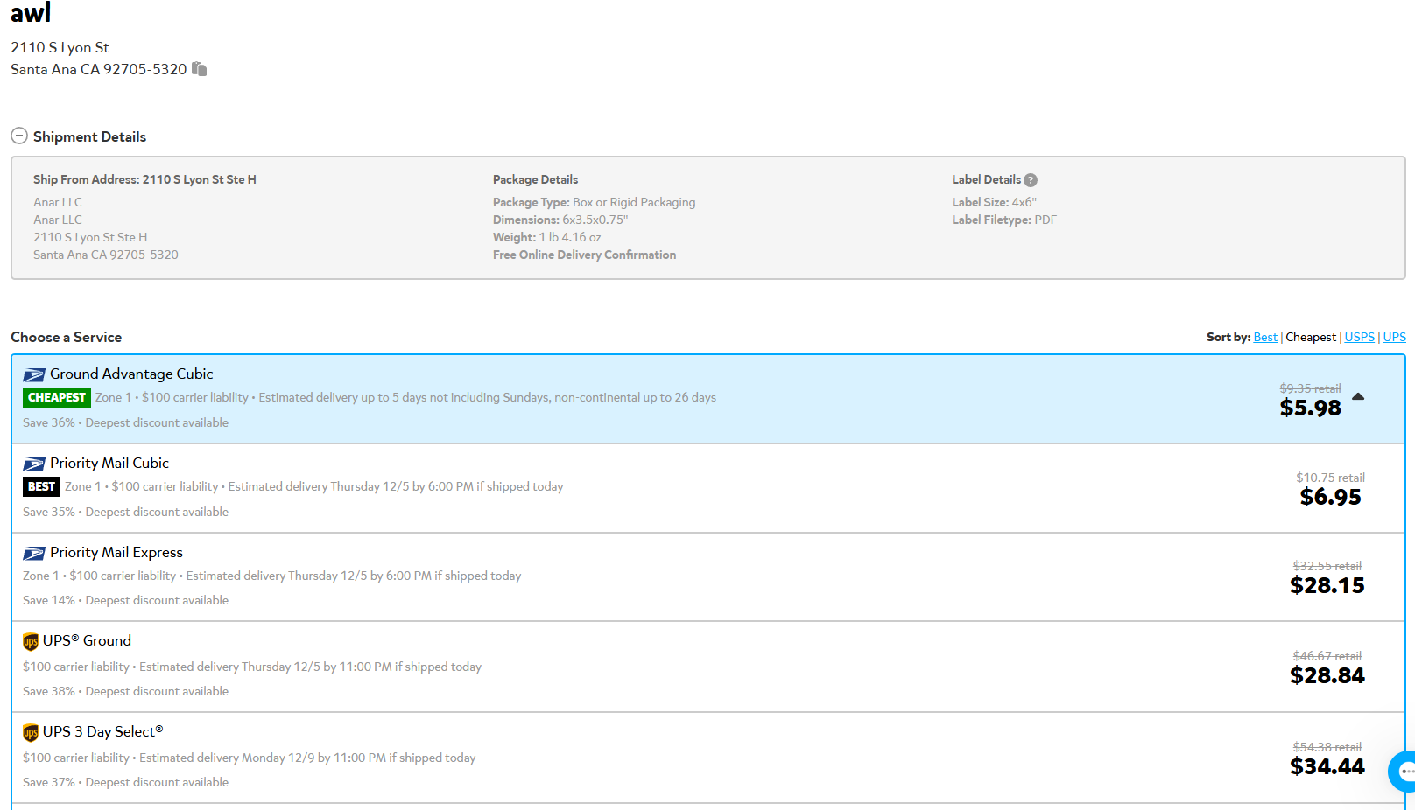1415x810 pixels.
Task: Click the BEST badge
Action: coord(41,487)
